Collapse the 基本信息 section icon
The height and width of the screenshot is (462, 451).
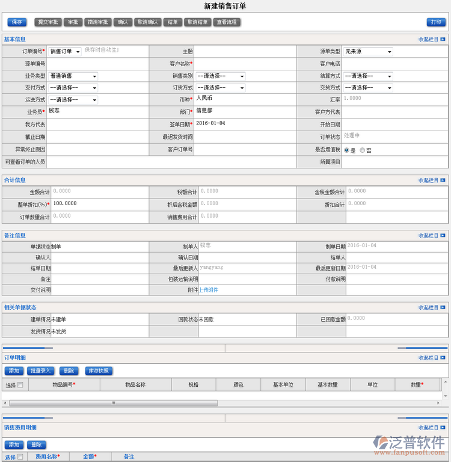443,39
